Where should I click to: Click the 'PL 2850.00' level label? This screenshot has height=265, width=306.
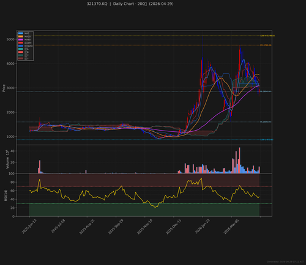tap(266, 92)
